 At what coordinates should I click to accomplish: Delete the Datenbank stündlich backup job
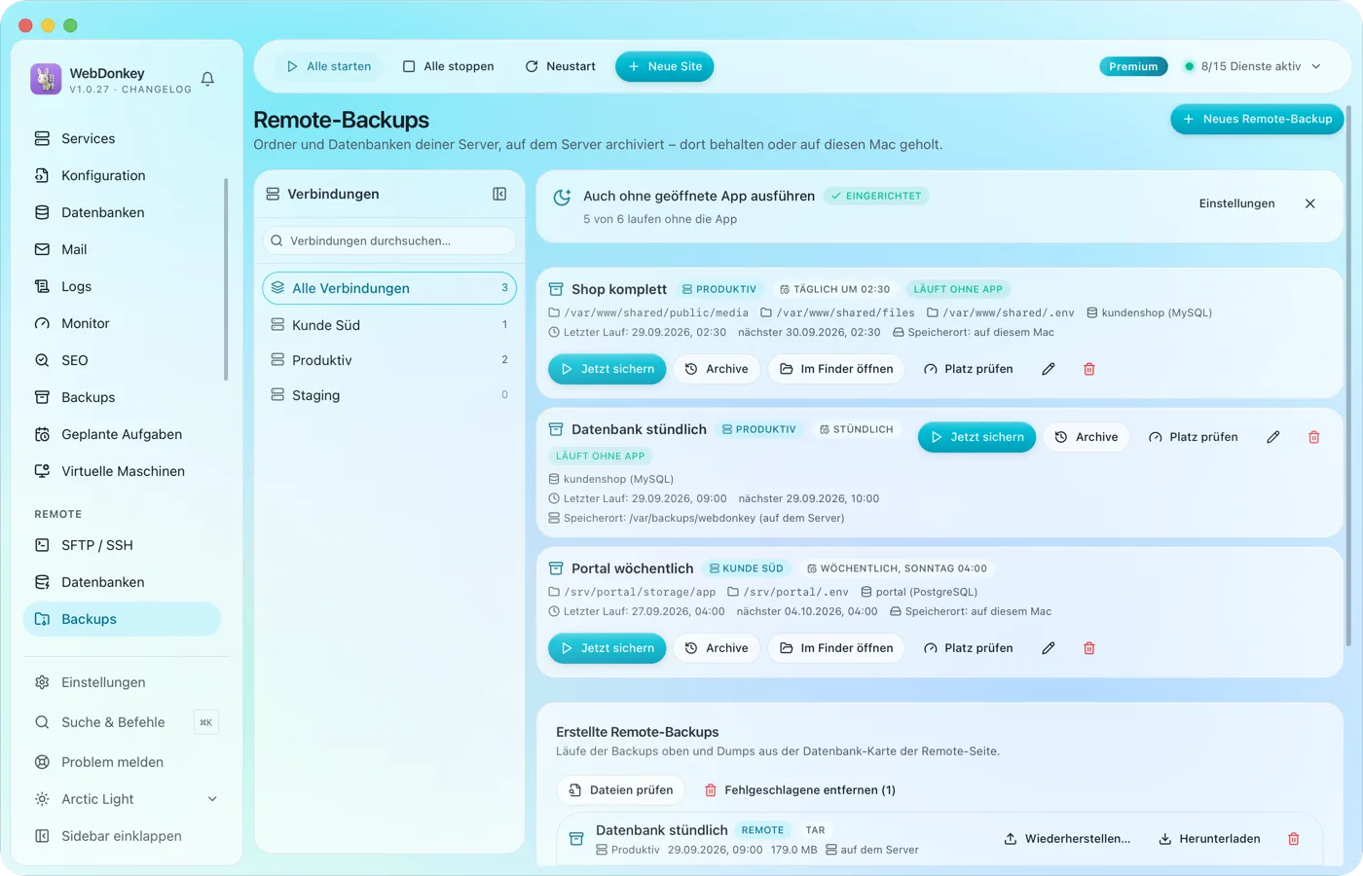coord(1313,437)
